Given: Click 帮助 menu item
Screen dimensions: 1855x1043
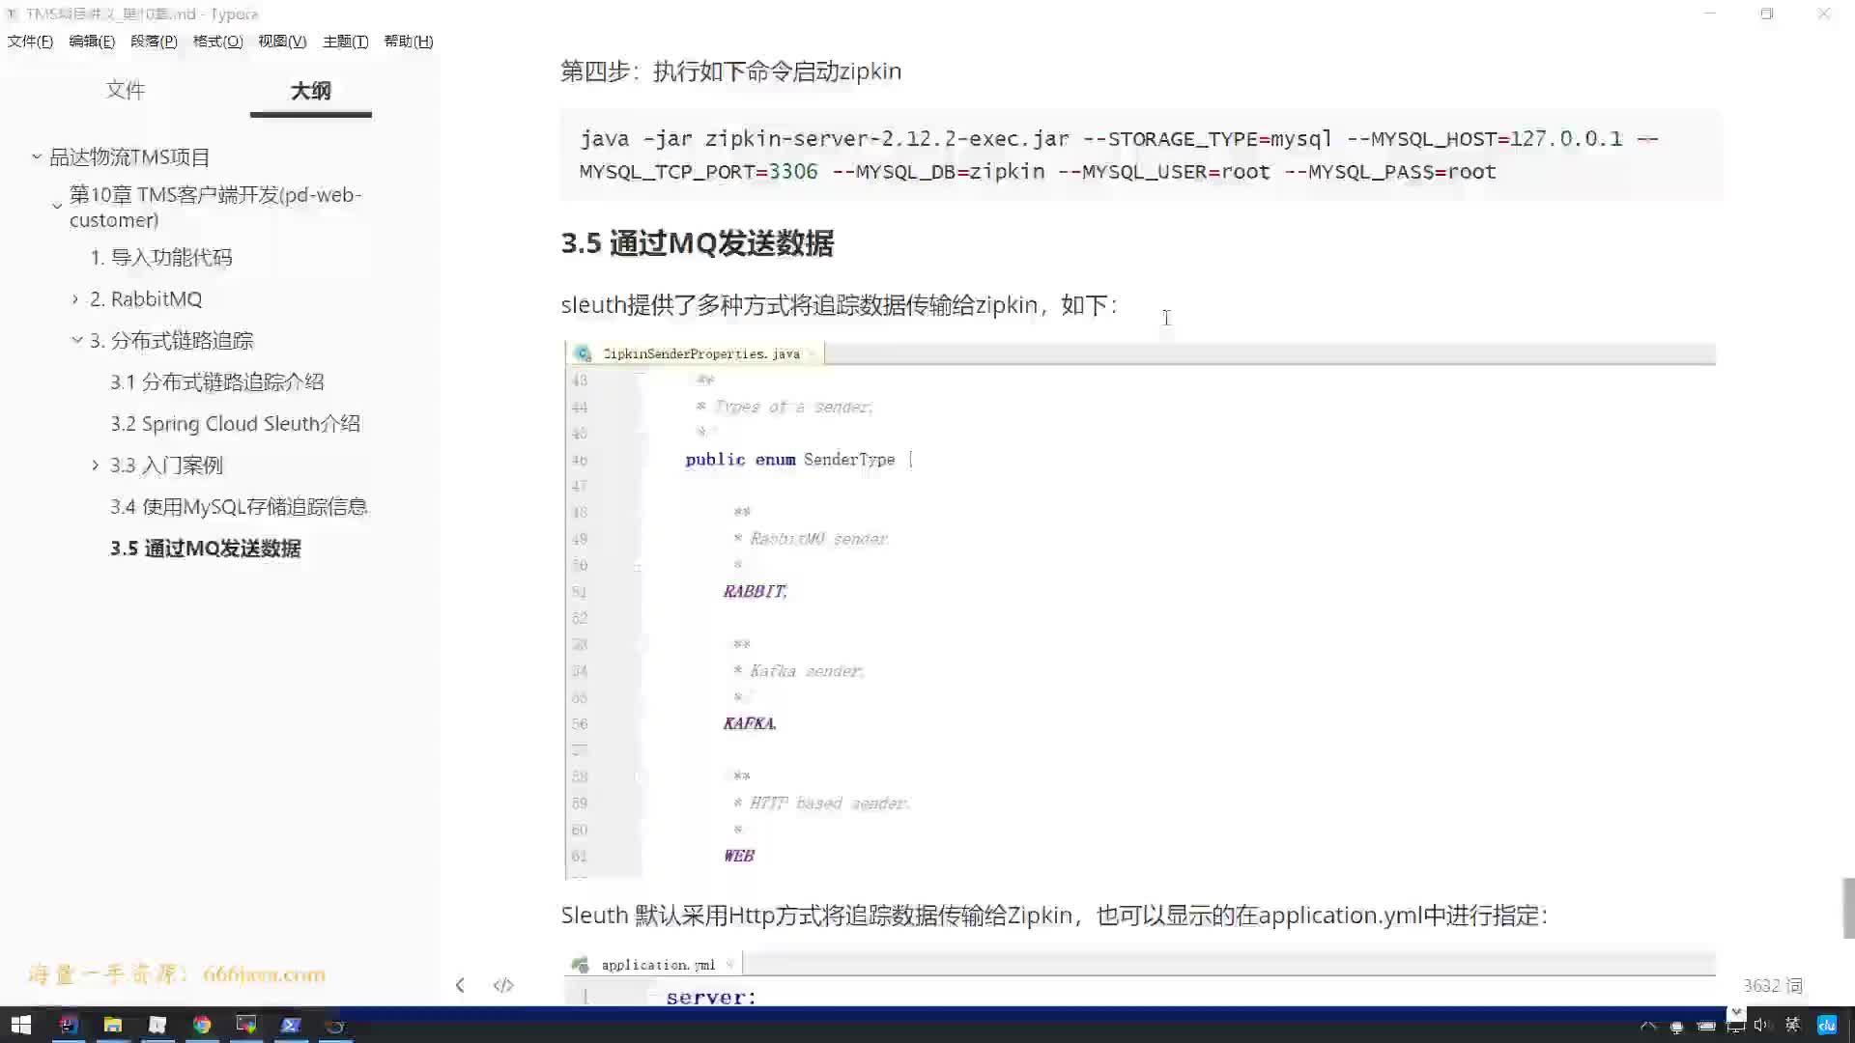Looking at the screenshot, I should click(408, 41).
